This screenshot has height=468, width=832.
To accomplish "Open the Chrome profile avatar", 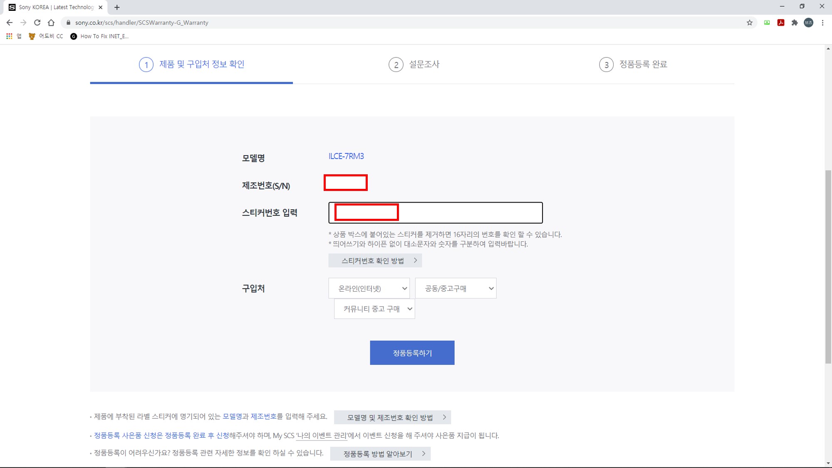I will pos(808,22).
